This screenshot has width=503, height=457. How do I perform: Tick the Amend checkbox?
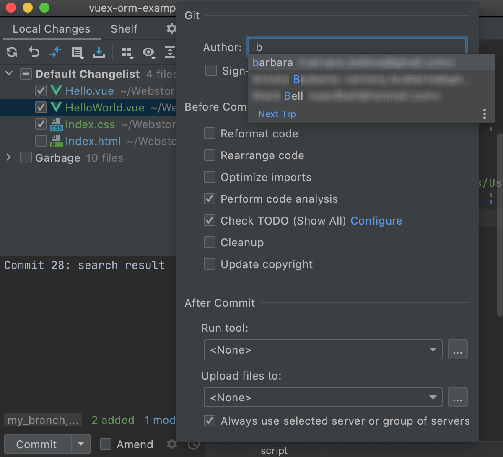tap(106, 444)
